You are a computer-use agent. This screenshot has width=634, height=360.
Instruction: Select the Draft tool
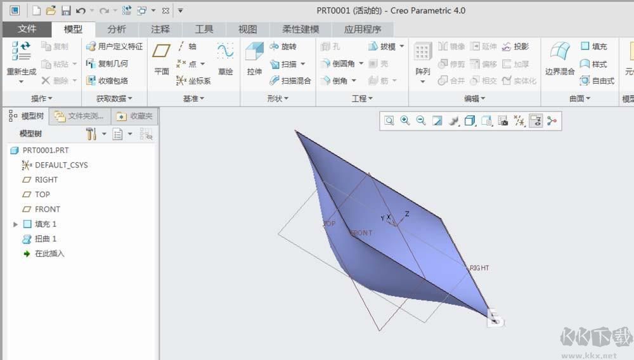382,46
